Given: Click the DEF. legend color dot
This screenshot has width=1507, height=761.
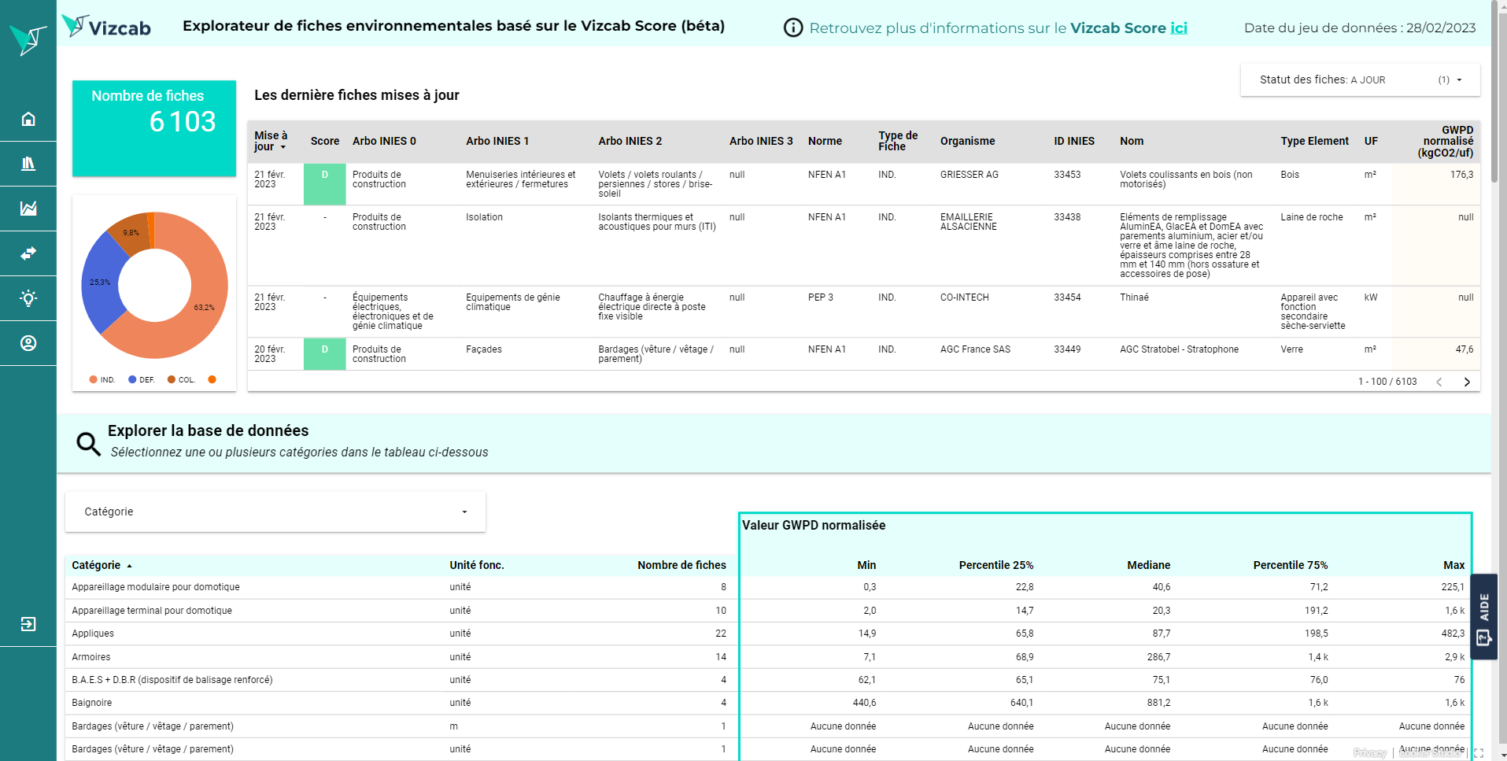Looking at the screenshot, I should click(x=132, y=379).
